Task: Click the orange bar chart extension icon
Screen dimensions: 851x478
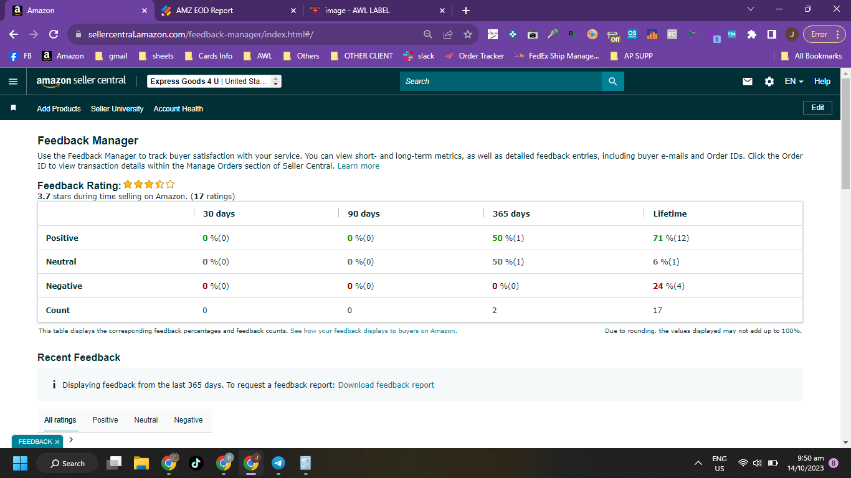Action: pyautogui.click(x=652, y=34)
